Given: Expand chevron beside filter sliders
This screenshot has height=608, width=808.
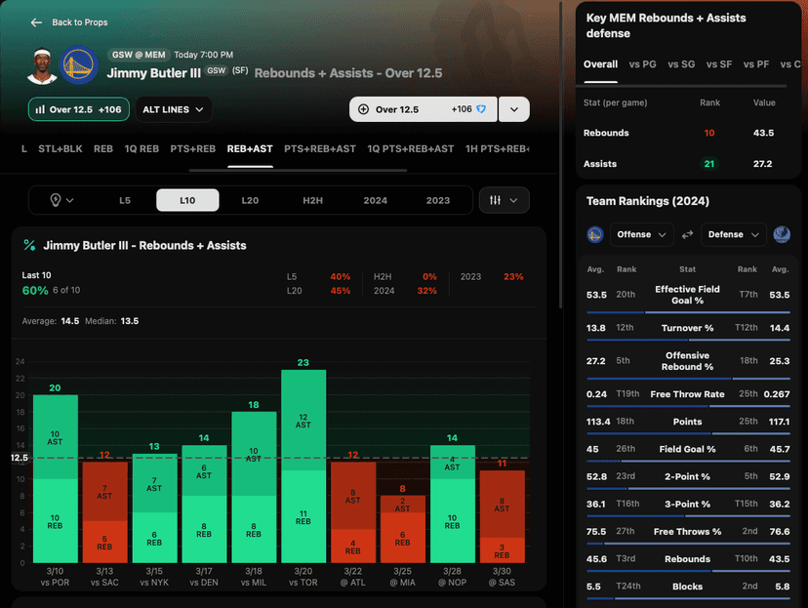Looking at the screenshot, I should (513, 200).
